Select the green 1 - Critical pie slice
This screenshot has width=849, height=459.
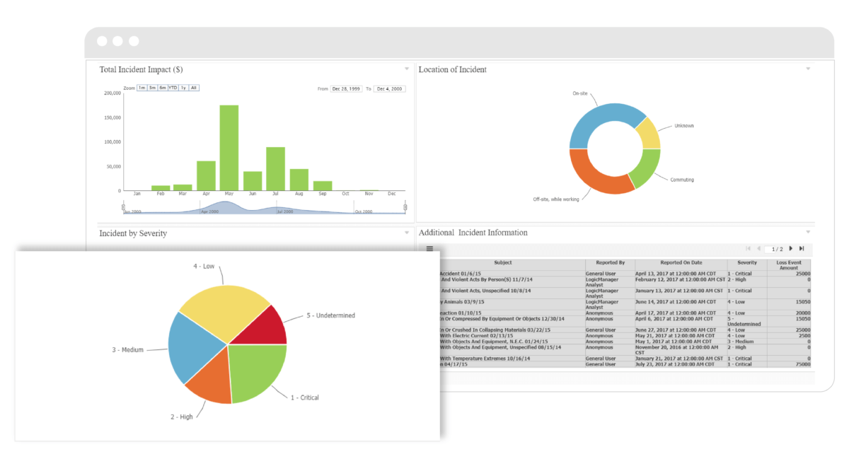[255, 371]
